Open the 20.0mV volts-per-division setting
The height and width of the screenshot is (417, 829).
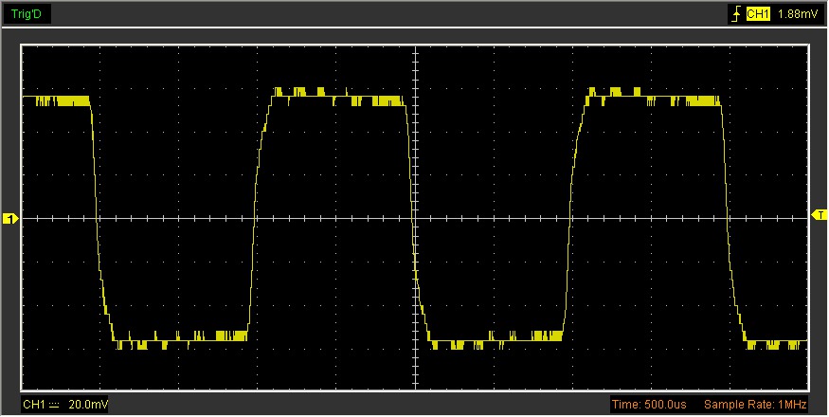tap(88, 406)
